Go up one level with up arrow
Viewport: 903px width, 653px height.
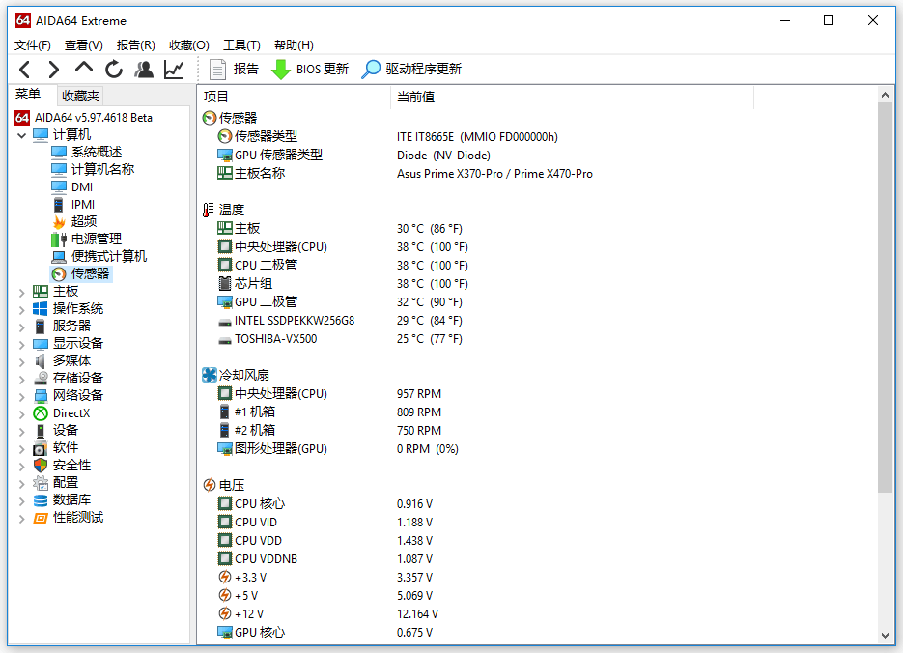click(x=84, y=70)
